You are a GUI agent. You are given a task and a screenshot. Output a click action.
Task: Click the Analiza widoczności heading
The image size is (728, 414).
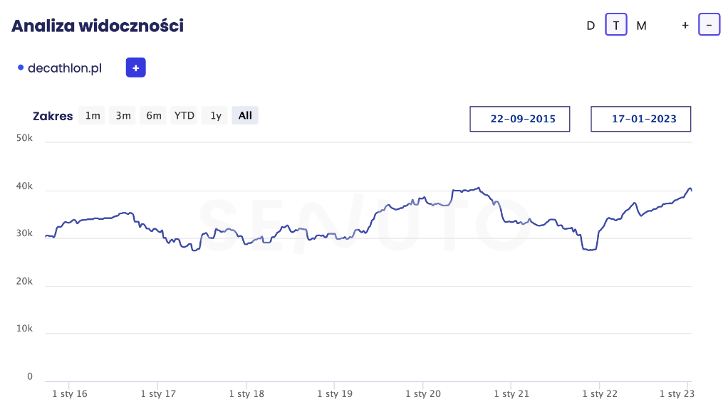click(98, 26)
